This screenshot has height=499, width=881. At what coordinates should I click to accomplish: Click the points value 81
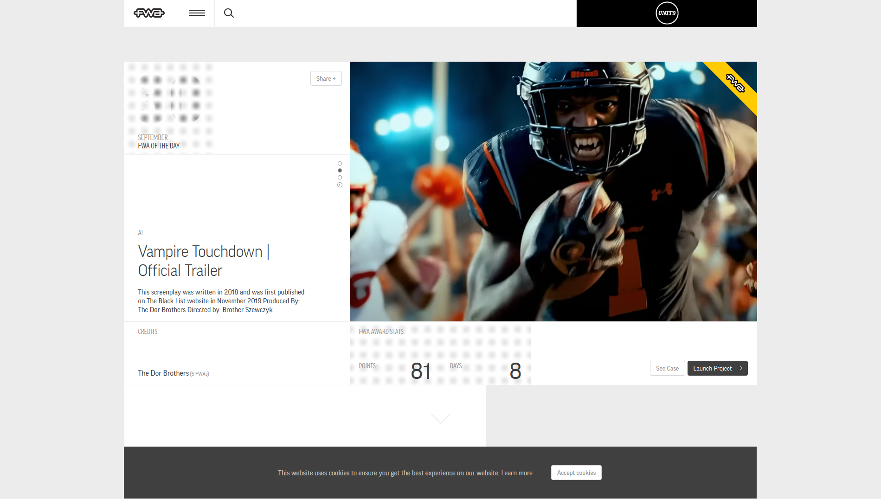point(421,371)
